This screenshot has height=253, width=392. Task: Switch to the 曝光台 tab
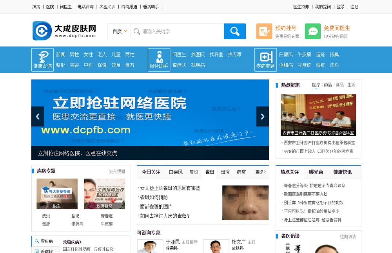(316, 172)
